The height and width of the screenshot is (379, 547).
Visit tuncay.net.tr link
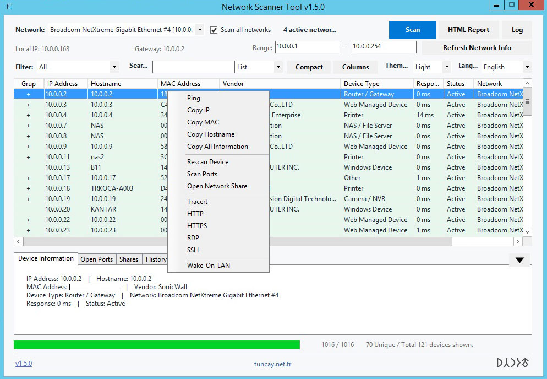coord(272,364)
